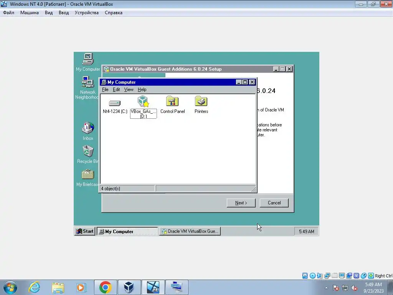Open Internet Explorer from Windows taskbar

pos(34,287)
